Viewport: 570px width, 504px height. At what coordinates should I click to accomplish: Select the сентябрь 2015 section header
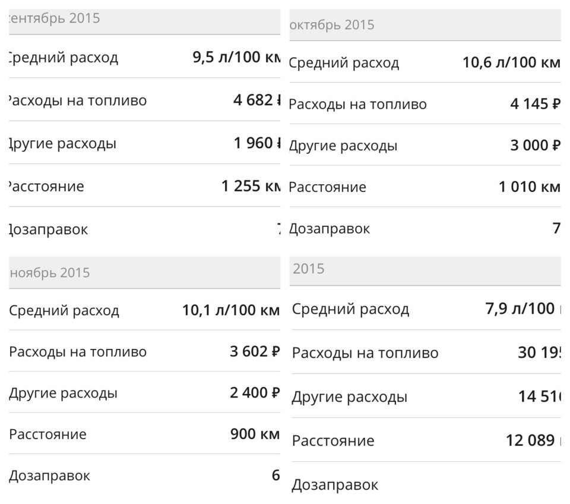144,22
